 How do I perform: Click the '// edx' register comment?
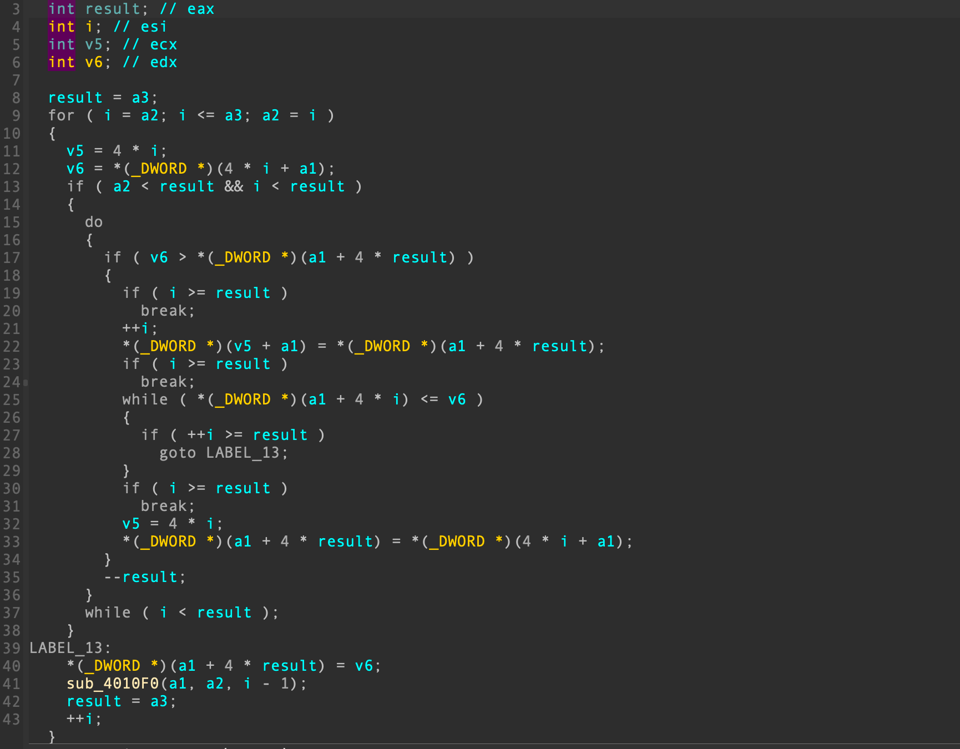click(x=150, y=62)
